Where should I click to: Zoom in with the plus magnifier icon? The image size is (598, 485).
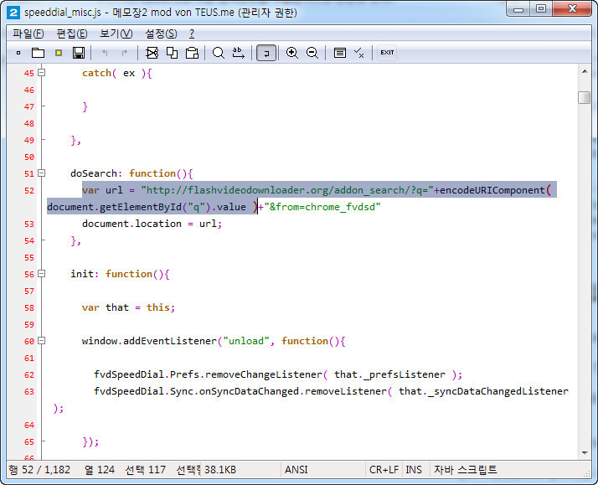[x=292, y=53]
